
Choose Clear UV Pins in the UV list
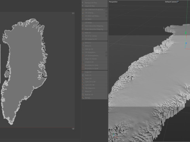click(x=95, y=6)
